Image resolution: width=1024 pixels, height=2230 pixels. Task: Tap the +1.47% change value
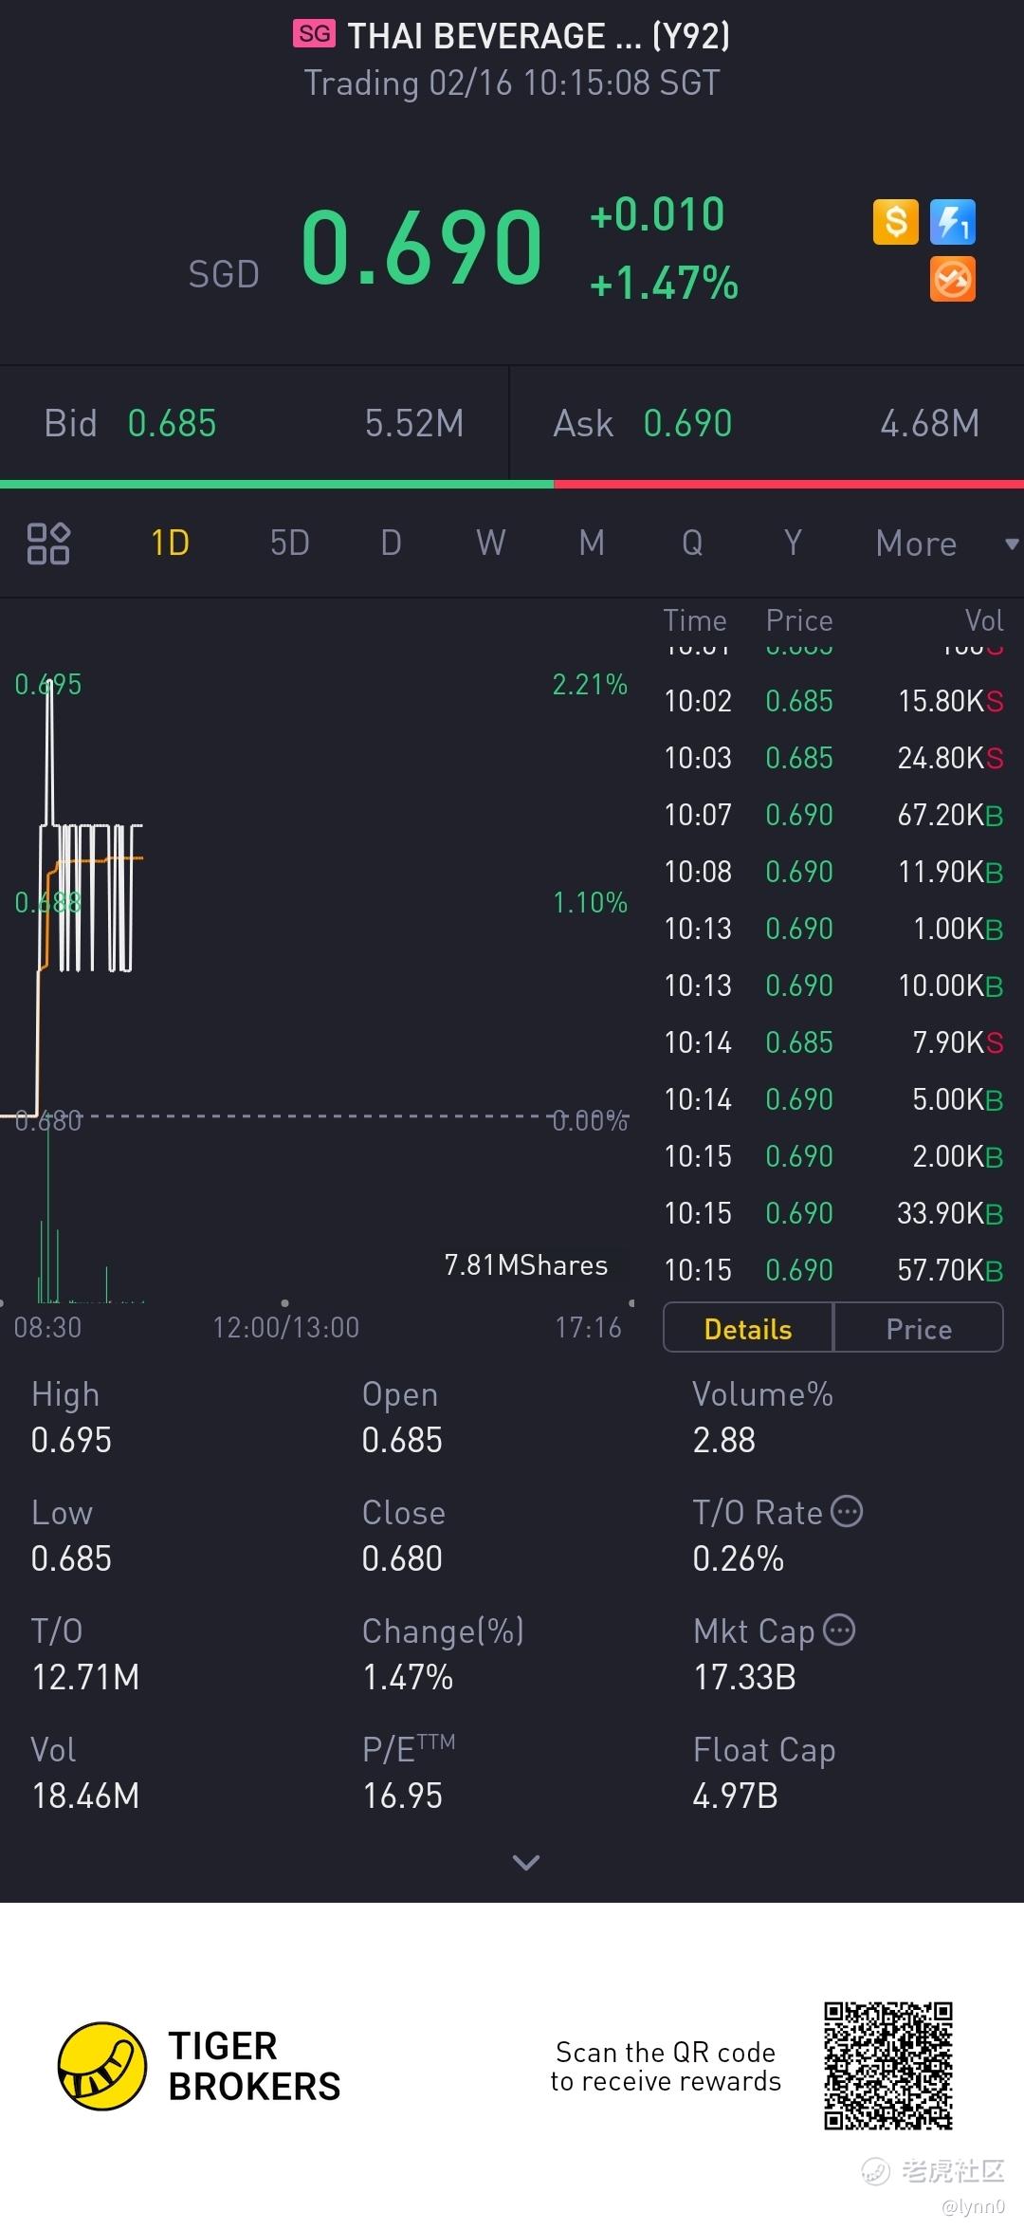(x=663, y=284)
